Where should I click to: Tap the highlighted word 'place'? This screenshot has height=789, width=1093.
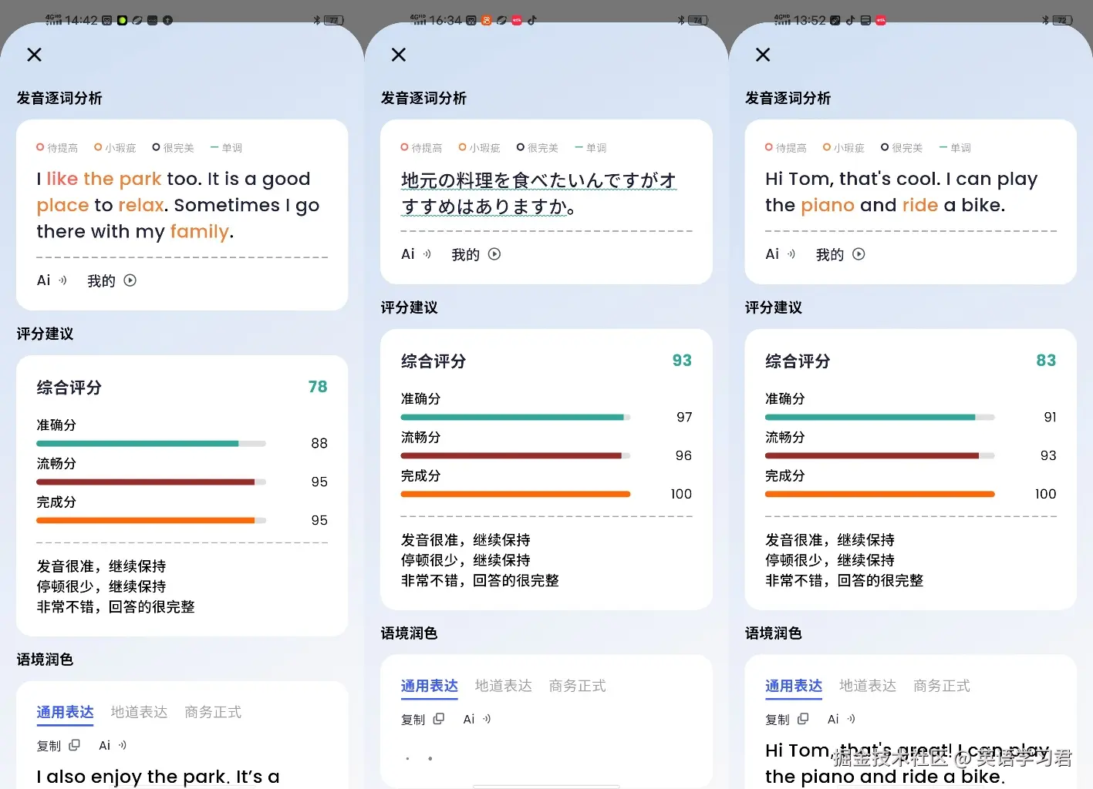tap(62, 206)
